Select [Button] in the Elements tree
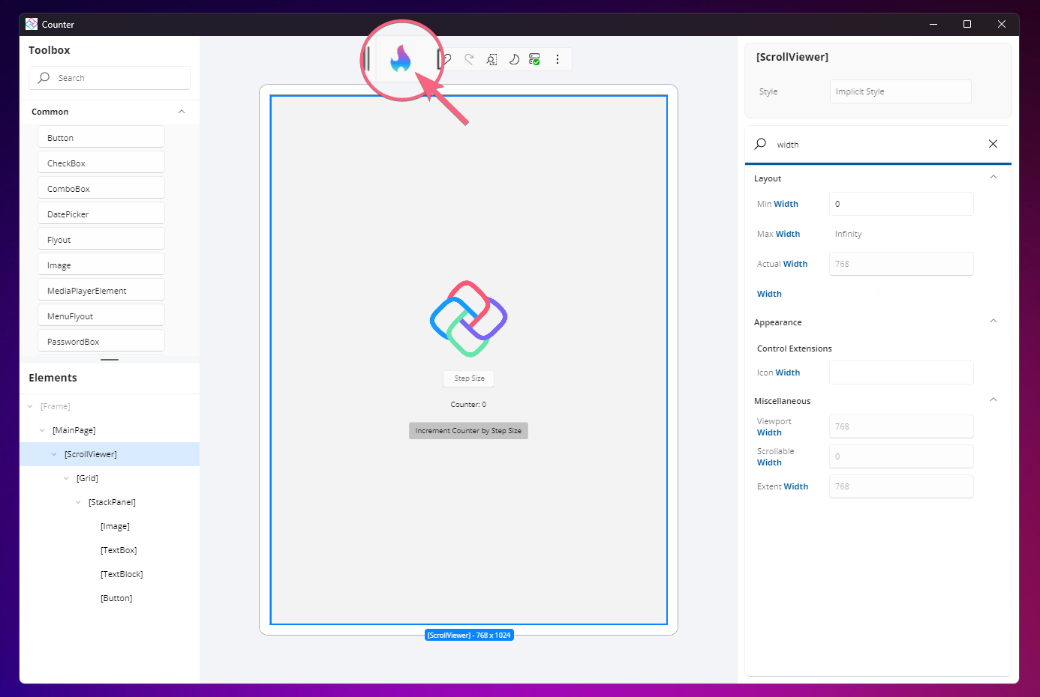The image size is (1040, 697). pos(116,598)
